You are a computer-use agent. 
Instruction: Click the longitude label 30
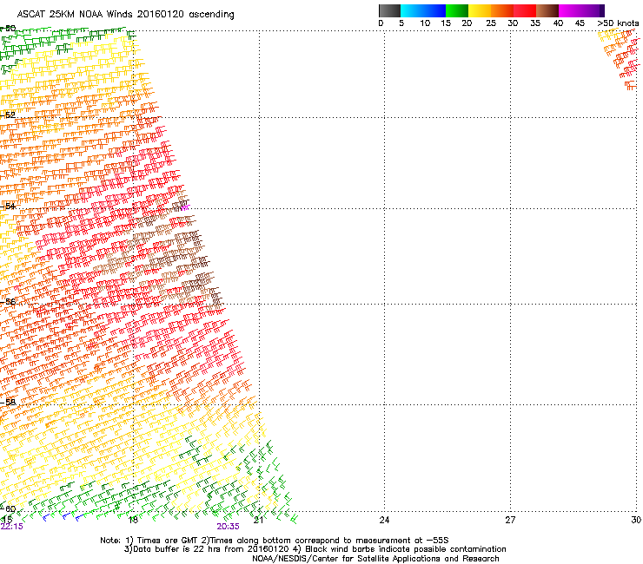click(x=636, y=520)
